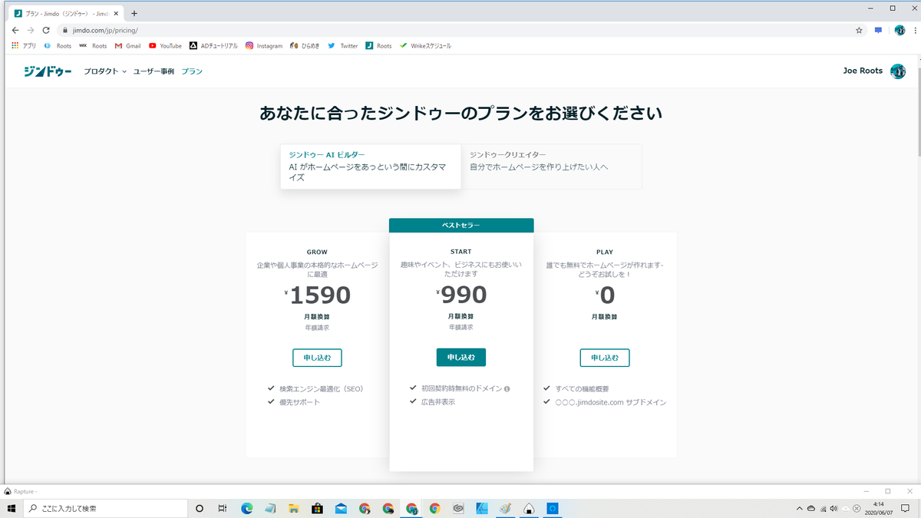This screenshot has height=518, width=921.
Task: Click 申し込む for the START plan
Action: pyautogui.click(x=461, y=358)
